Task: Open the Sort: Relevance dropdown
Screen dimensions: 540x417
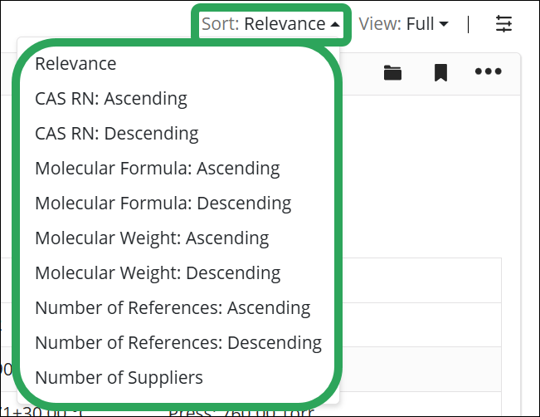Action: coord(270,24)
